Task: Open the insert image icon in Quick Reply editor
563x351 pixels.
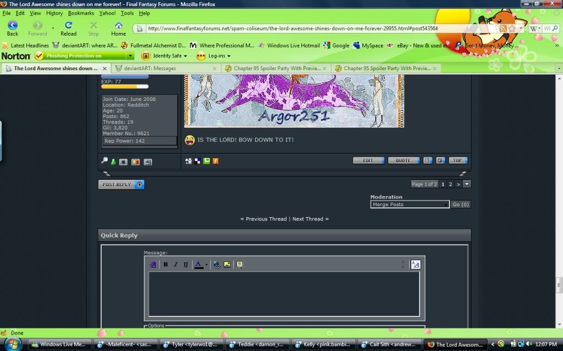Action: point(227,264)
